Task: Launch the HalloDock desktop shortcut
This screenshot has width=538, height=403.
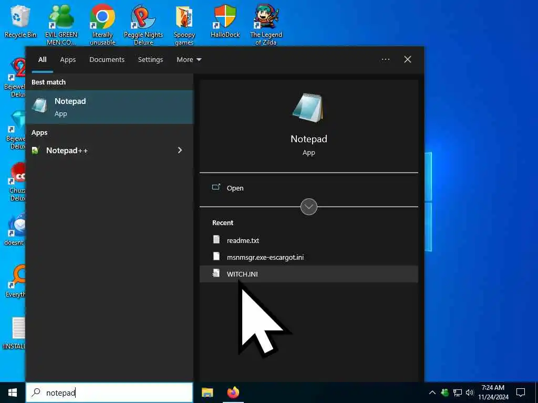Action: pos(225,21)
